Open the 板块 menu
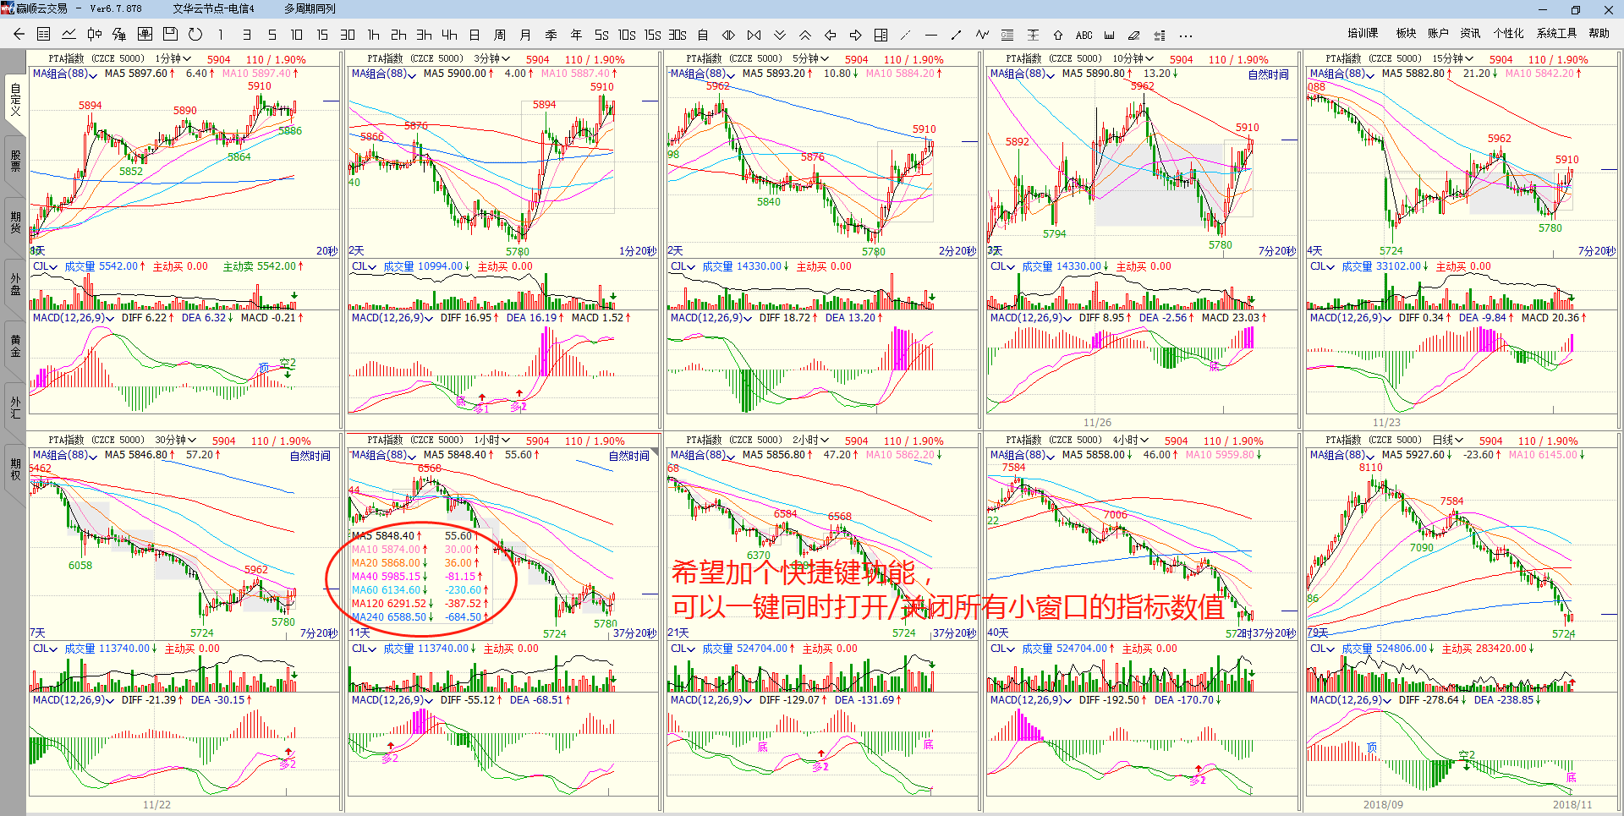 [1406, 34]
